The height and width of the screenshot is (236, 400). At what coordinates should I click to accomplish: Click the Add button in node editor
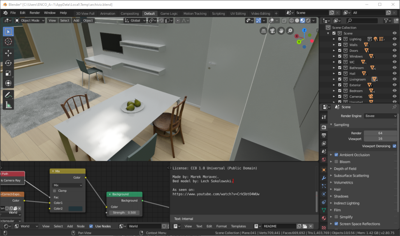70,226
